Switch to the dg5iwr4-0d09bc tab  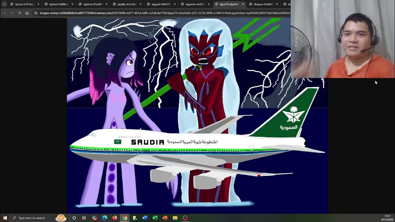click(x=59, y=4)
